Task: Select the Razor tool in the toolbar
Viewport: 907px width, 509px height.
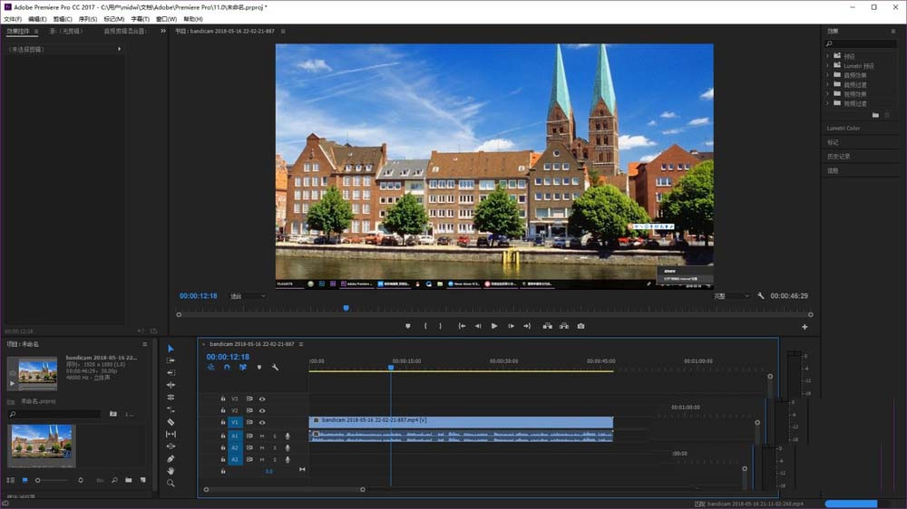Action: [x=171, y=422]
